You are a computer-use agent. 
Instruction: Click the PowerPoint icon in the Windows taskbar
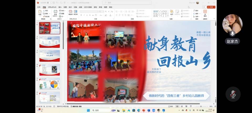143,110
